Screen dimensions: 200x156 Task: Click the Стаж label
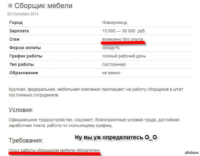point(14,39)
